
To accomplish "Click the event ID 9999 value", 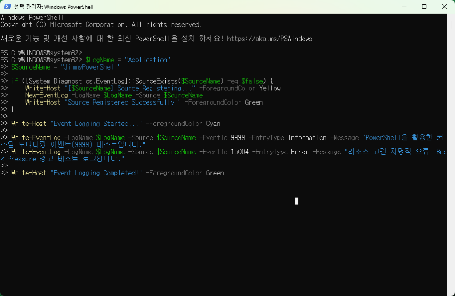I will click(x=238, y=138).
